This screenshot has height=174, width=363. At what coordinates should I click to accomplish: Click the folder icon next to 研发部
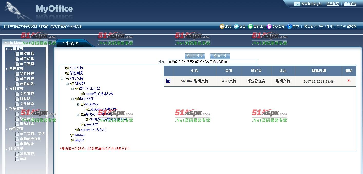click(72, 84)
